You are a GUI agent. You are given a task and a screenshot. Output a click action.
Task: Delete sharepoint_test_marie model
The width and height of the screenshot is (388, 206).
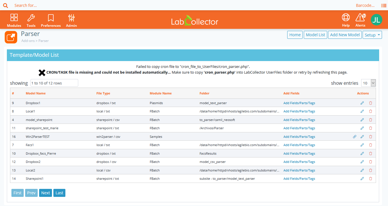point(371,128)
